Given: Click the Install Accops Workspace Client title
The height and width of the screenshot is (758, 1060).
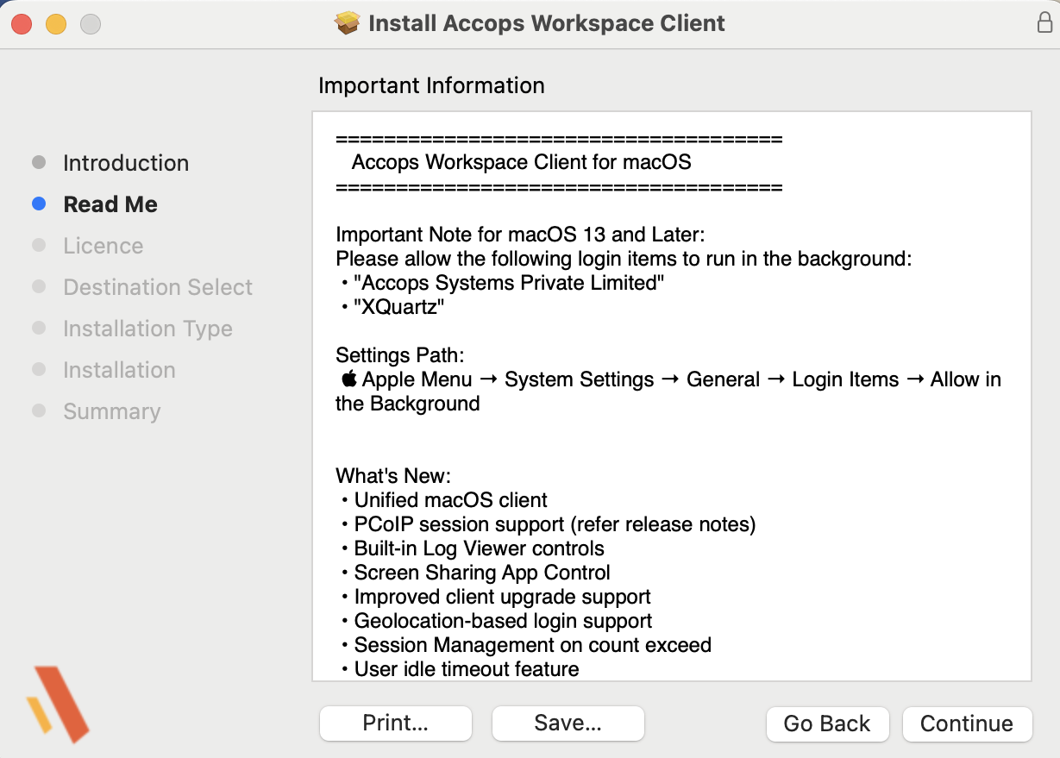Looking at the screenshot, I should coord(546,23).
